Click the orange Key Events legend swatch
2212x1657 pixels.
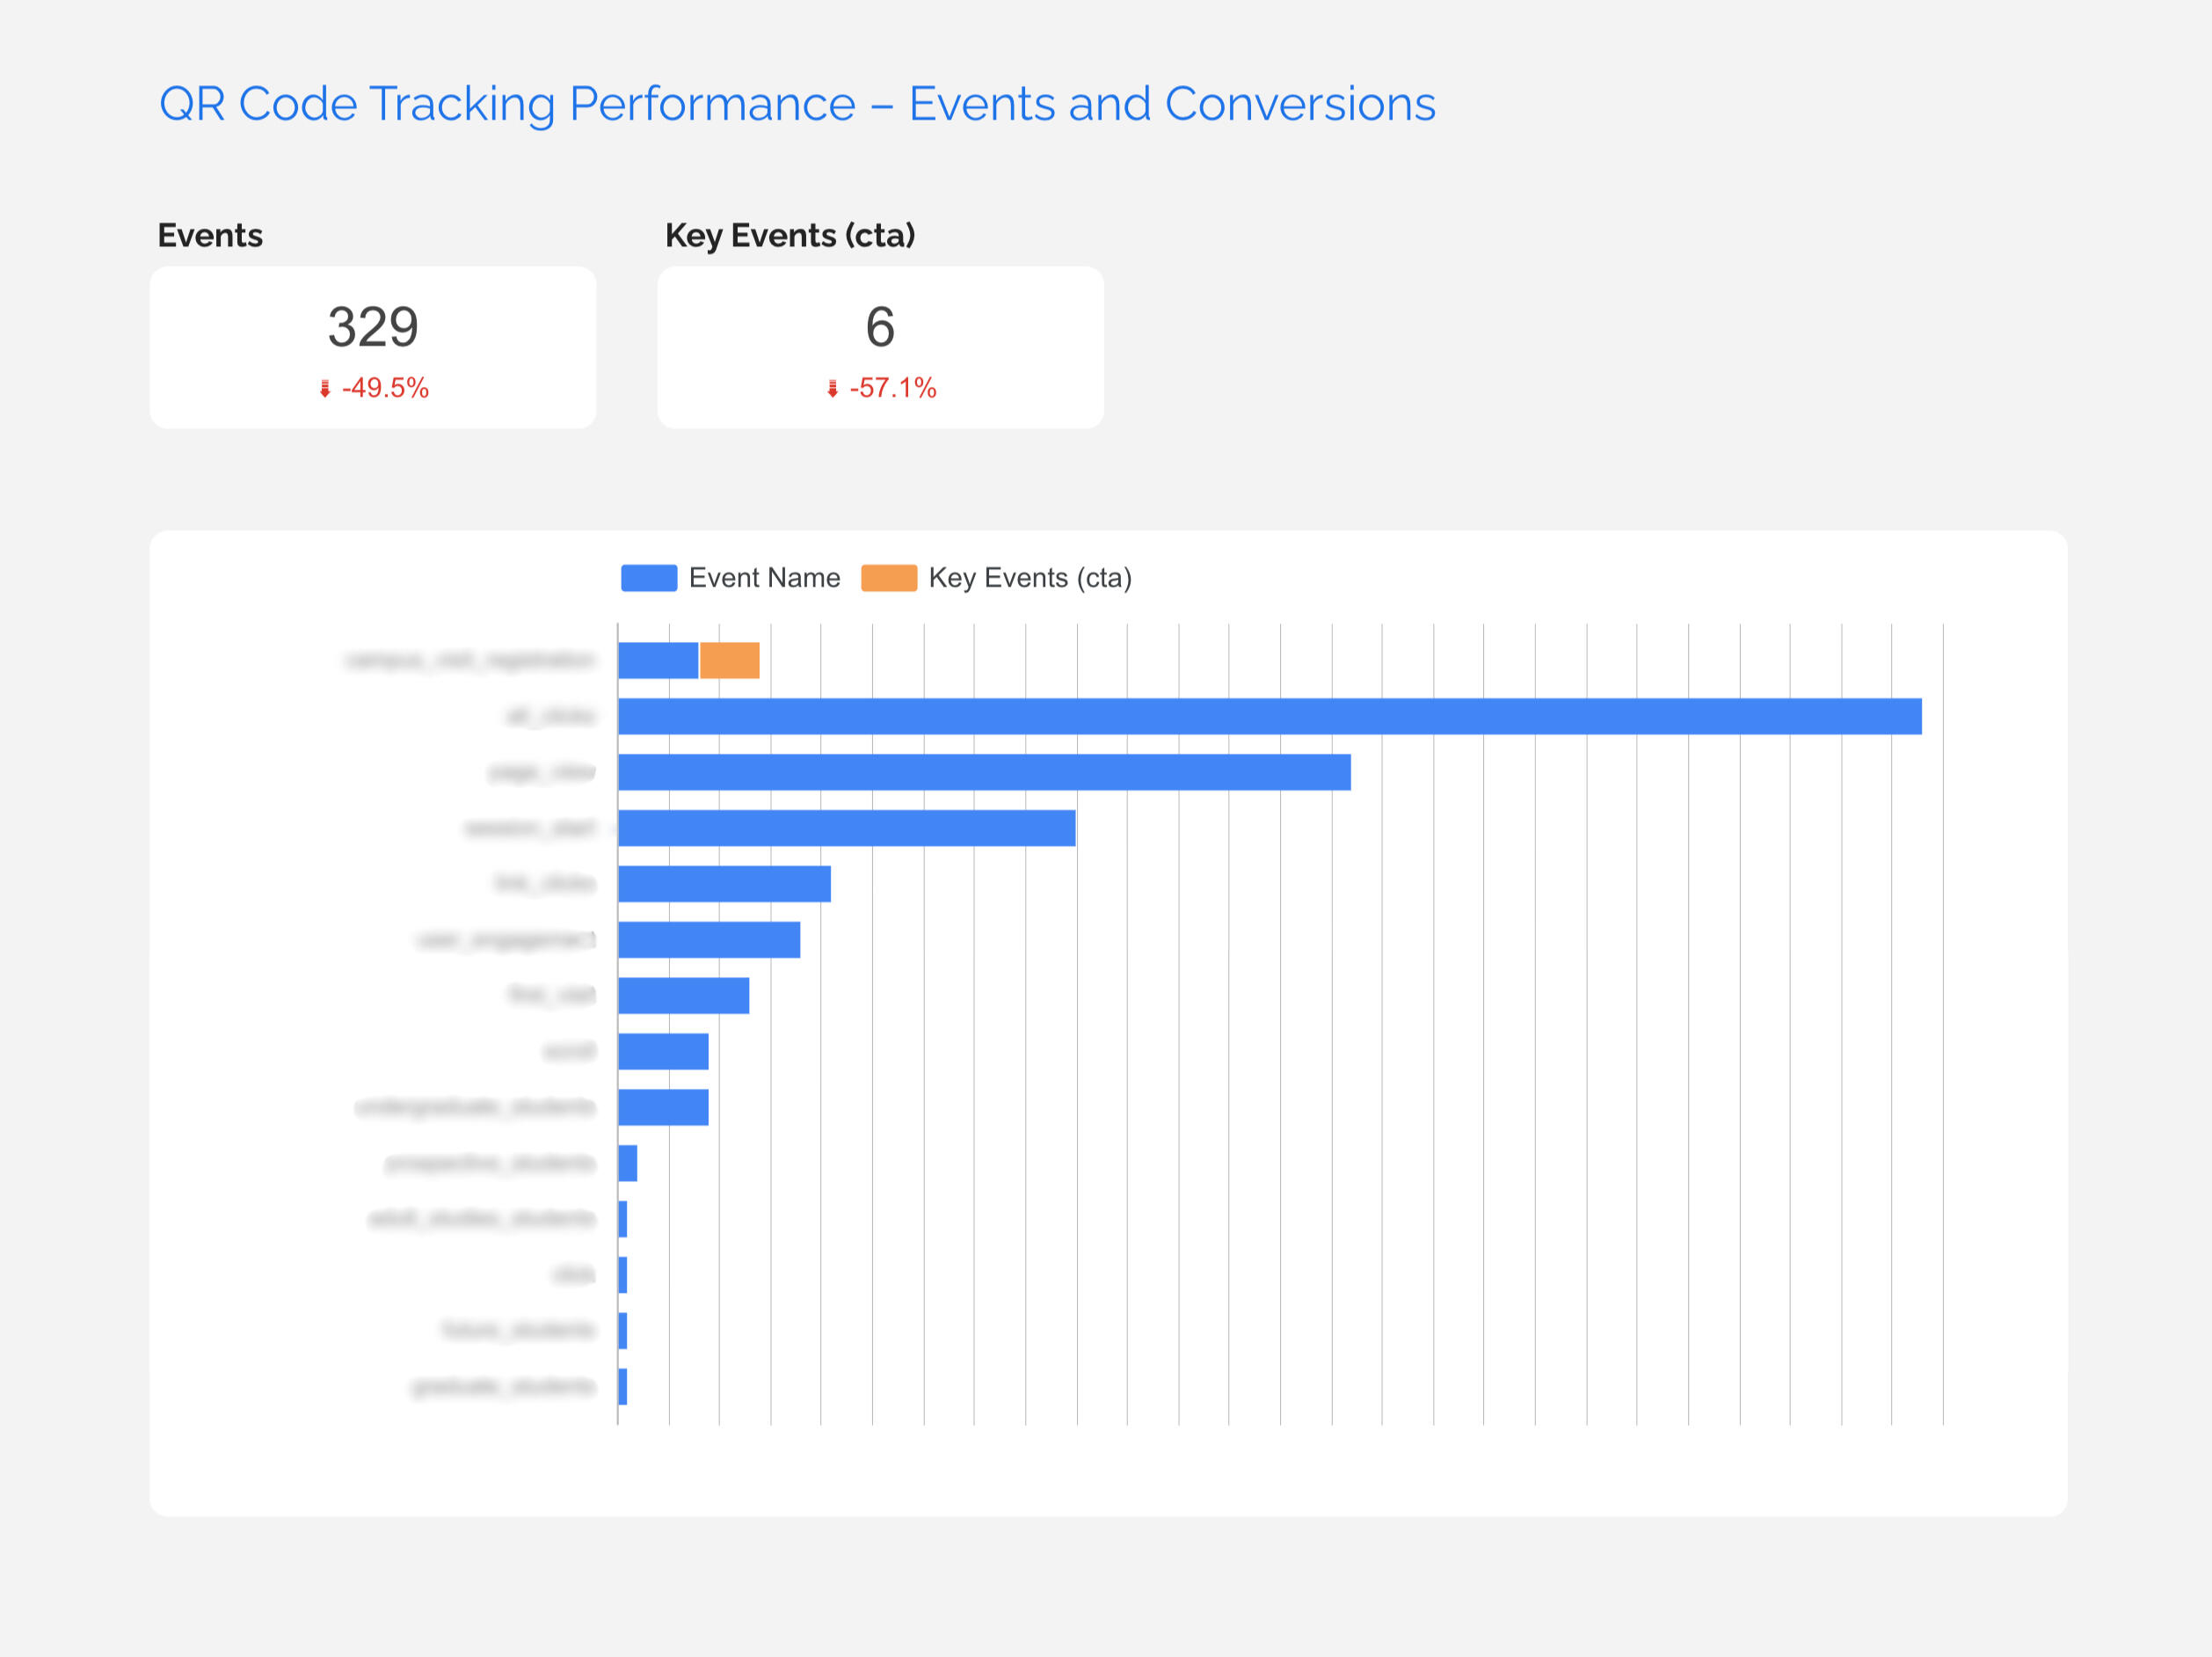(x=889, y=579)
